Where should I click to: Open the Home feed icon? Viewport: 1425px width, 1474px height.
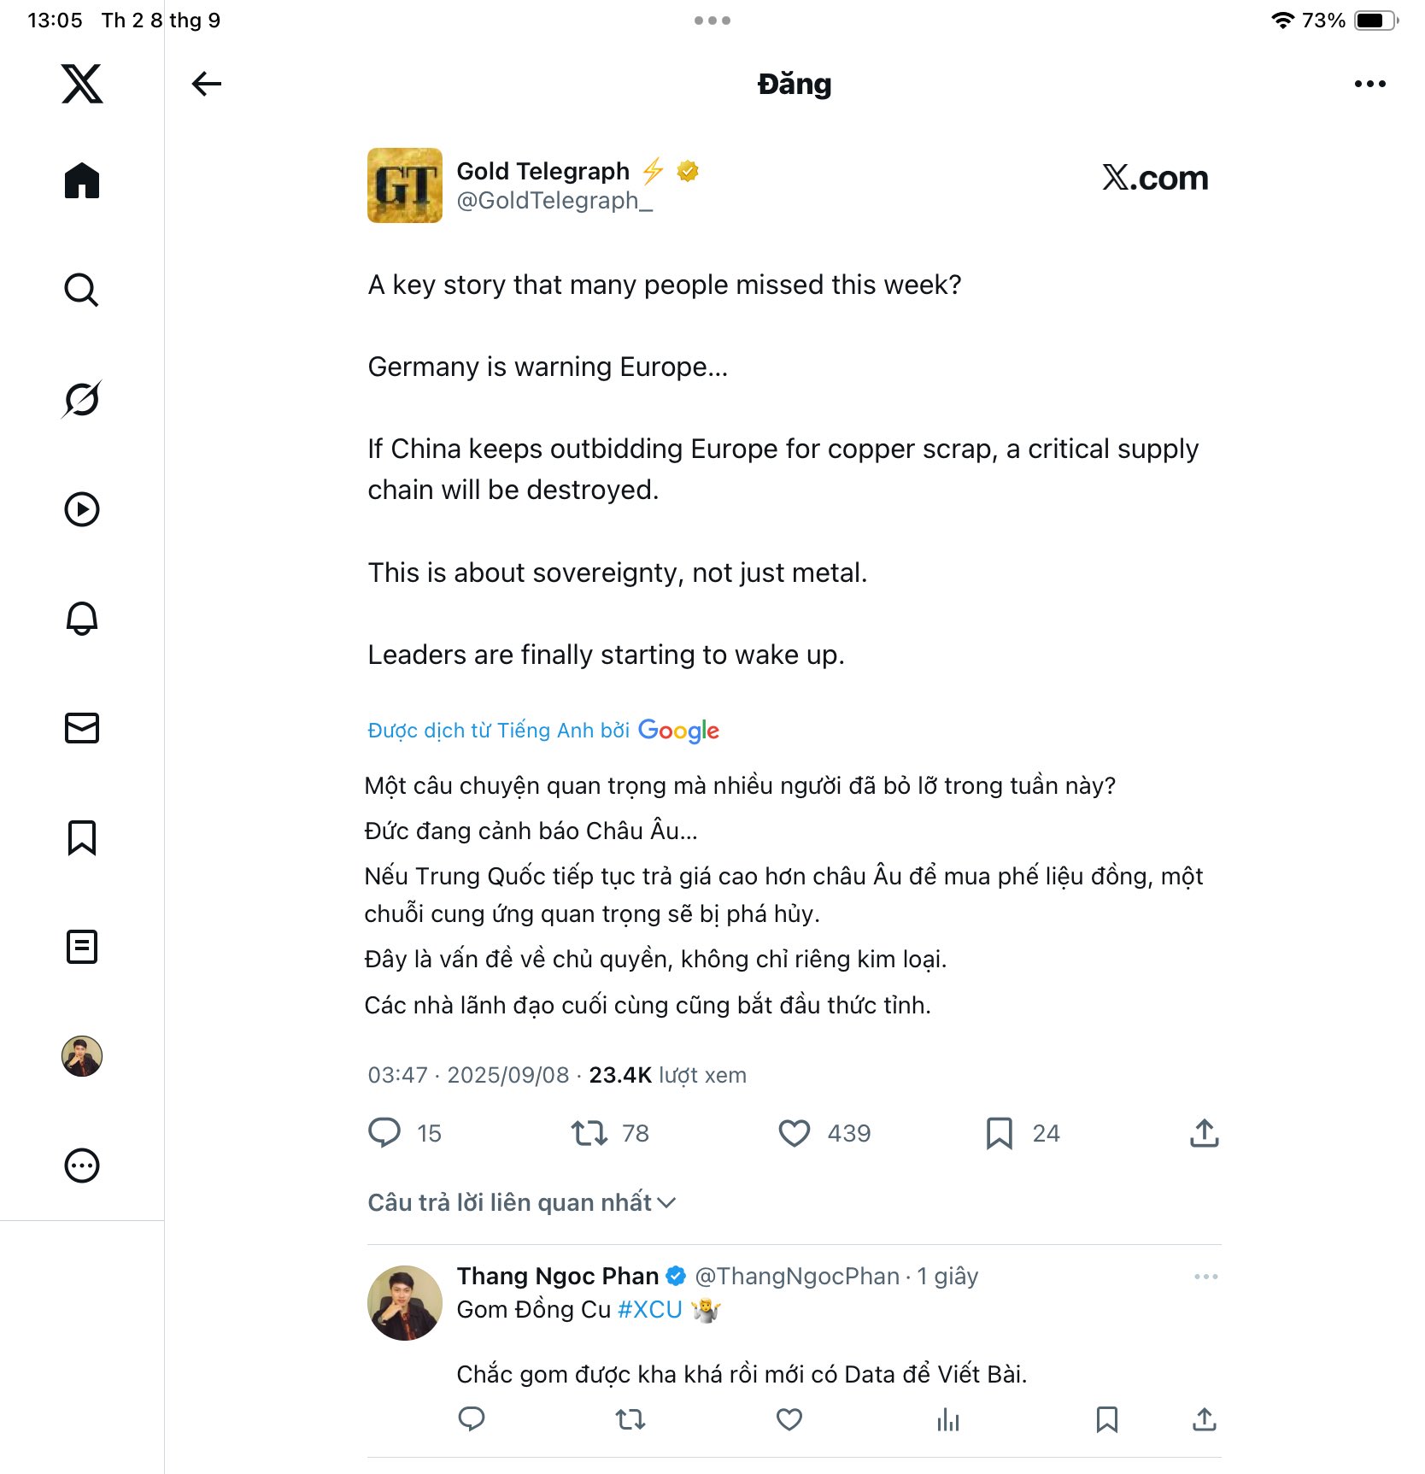coord(82,180)
